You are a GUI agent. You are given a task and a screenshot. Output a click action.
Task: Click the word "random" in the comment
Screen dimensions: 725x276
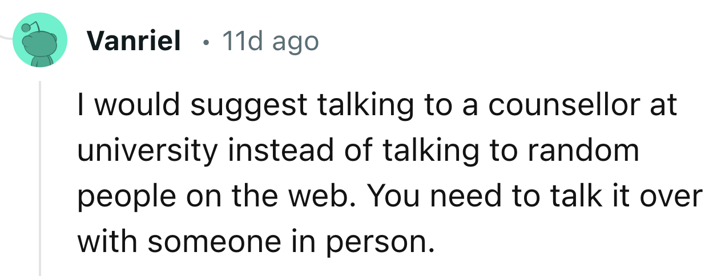(583, 151)
